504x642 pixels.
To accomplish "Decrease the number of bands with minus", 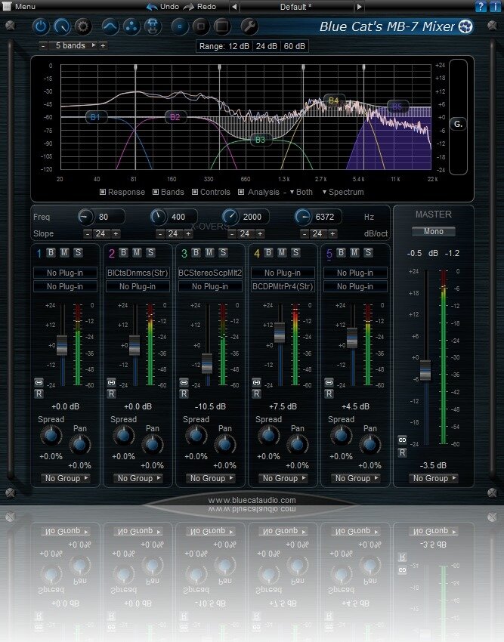I will (43, 45).
